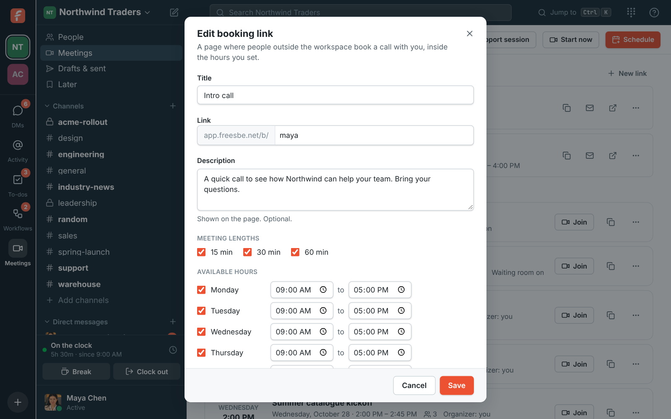Image resolution: width=671 pixels, height=419 pixels.
Task: Toggle the Tuesday availability checkbox
Action: click(x=201, y=310)
